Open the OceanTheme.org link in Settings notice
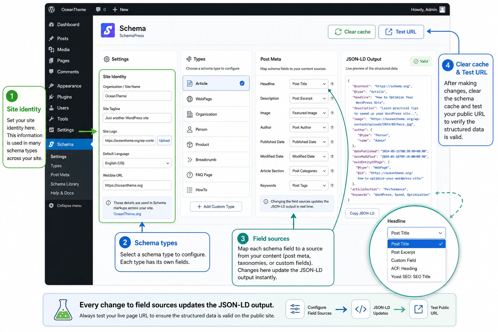The image size is (498, 332). [127, 214]
